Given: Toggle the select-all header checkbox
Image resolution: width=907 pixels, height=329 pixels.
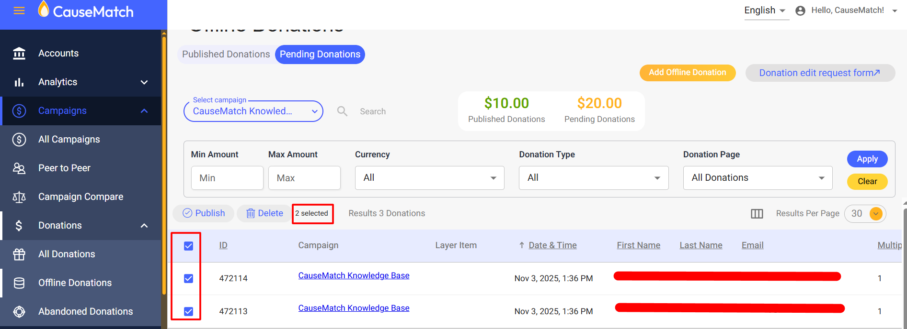Looking at the screenshot, I should (189, 246).
